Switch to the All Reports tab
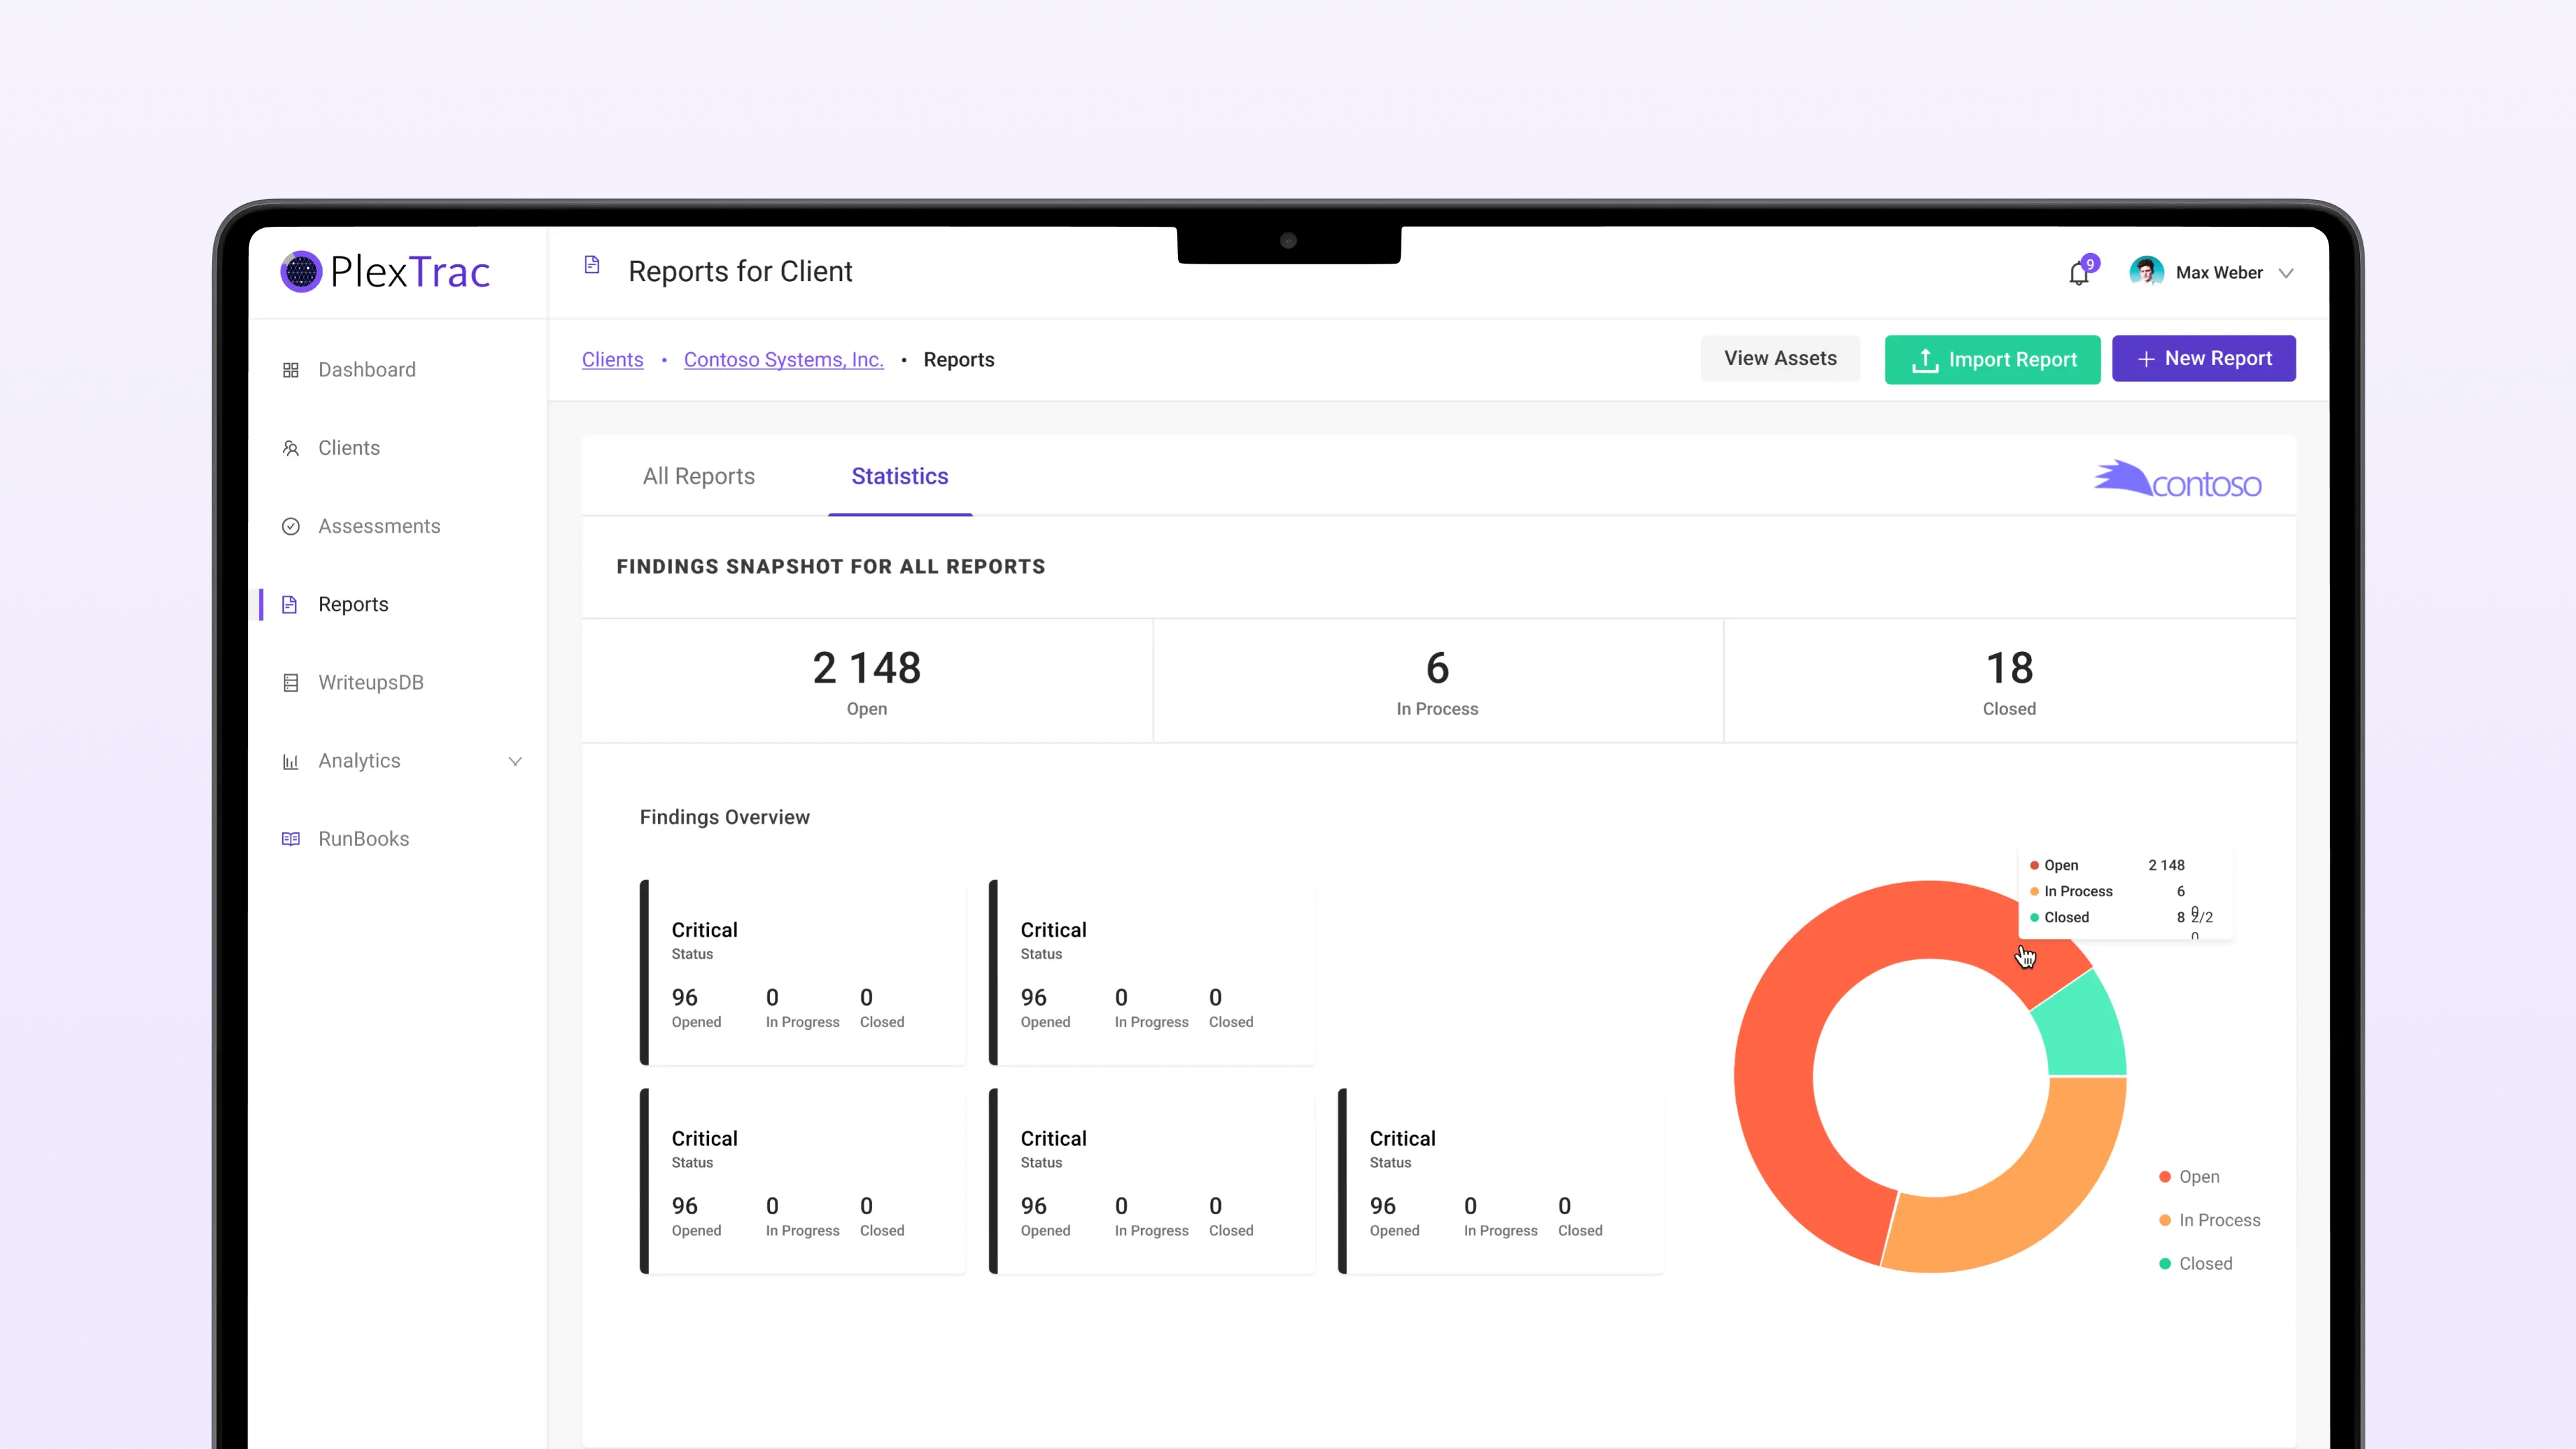This screenshot has width=2576, height=1449. click(698, 476)
